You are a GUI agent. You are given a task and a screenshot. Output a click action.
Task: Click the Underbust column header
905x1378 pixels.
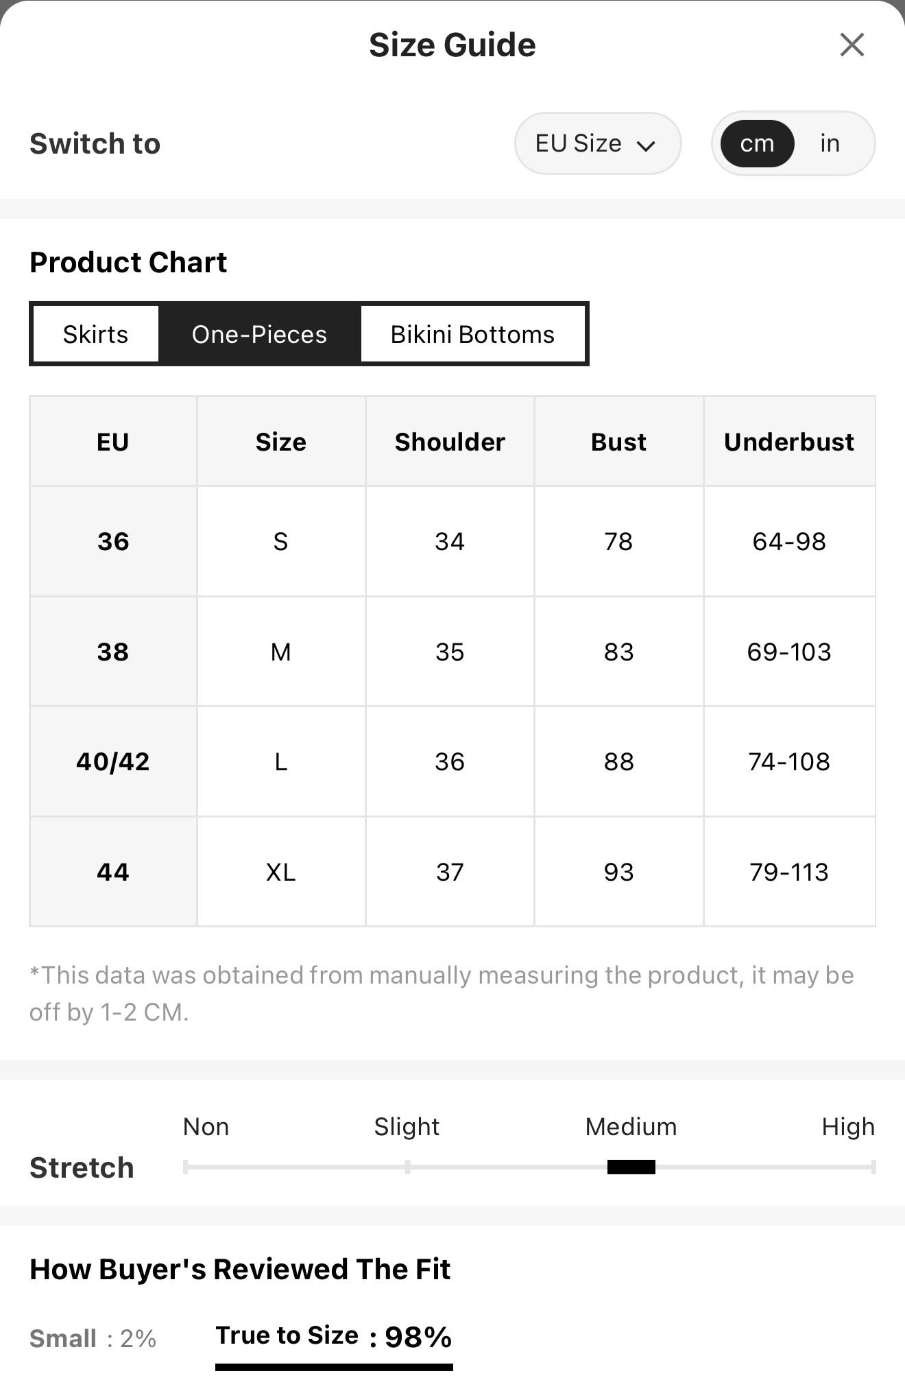(x=789, y=442)
